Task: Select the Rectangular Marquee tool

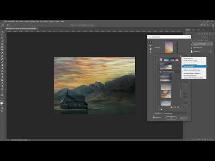Action: point(2,35)
